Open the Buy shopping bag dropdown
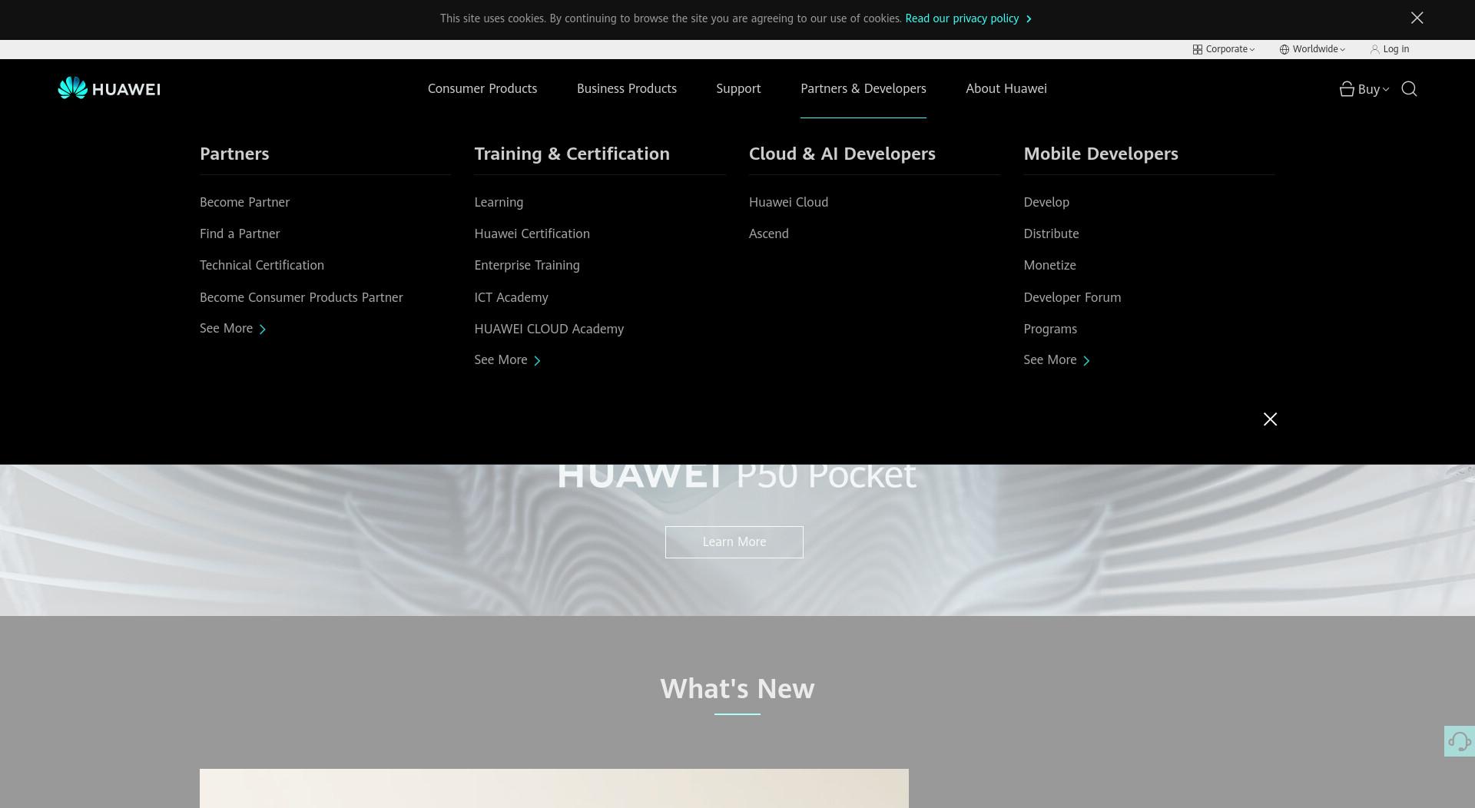 pos(1364,89)
